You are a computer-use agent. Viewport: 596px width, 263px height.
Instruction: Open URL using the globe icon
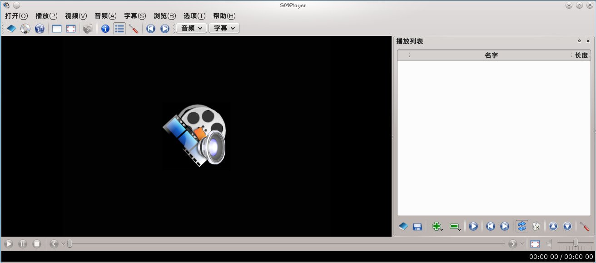(x=40, y=29)
